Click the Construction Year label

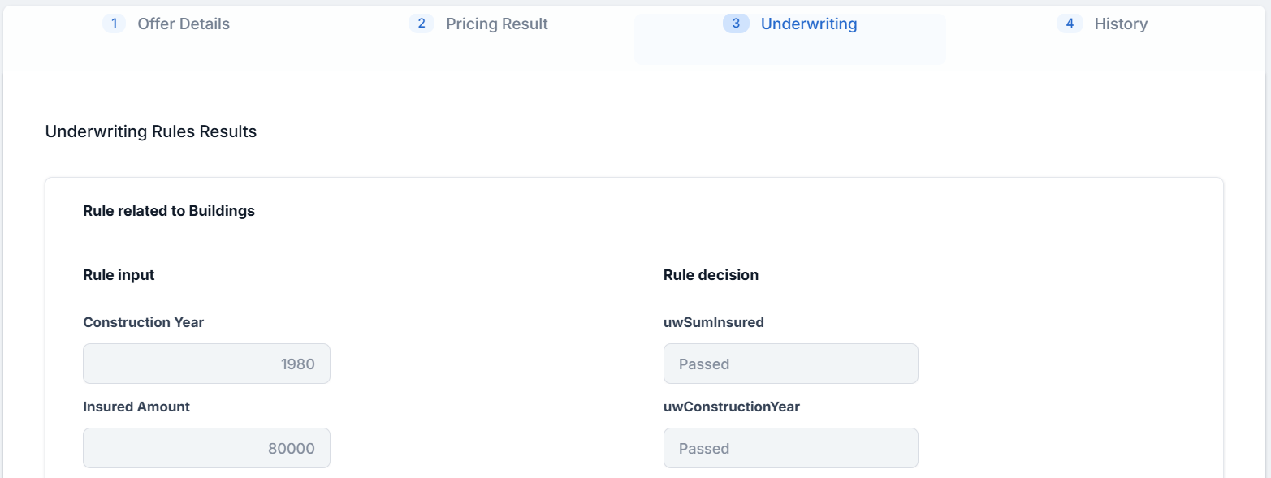coord(144,322)
